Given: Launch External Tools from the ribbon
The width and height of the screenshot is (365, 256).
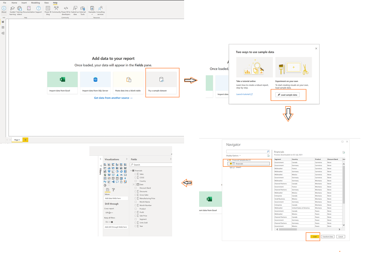Looking at the screenshot, I should tap(82, 10).
